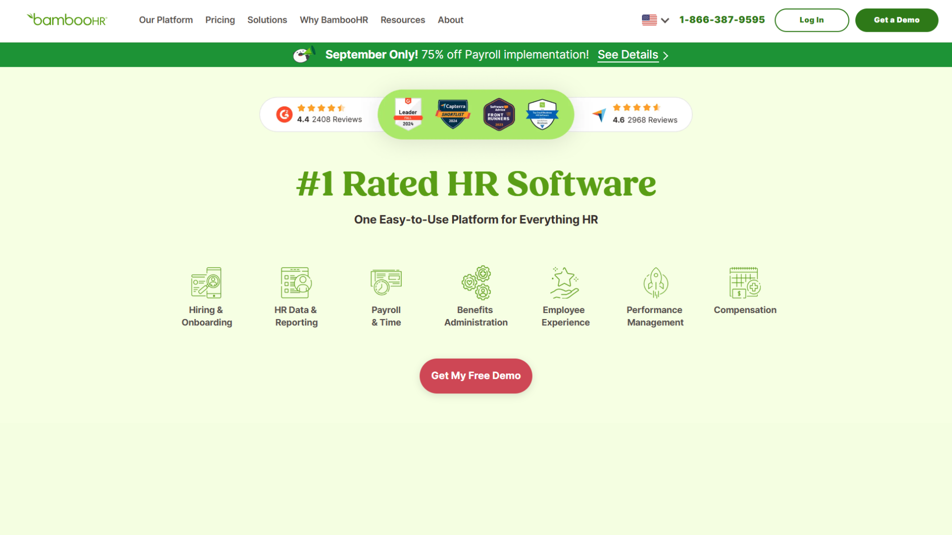Open the Hiring & Onboarding label

pos(207,316)
